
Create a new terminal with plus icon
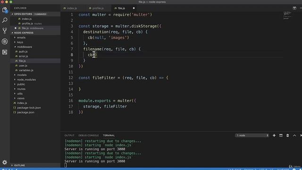click(x=274, y=136)
